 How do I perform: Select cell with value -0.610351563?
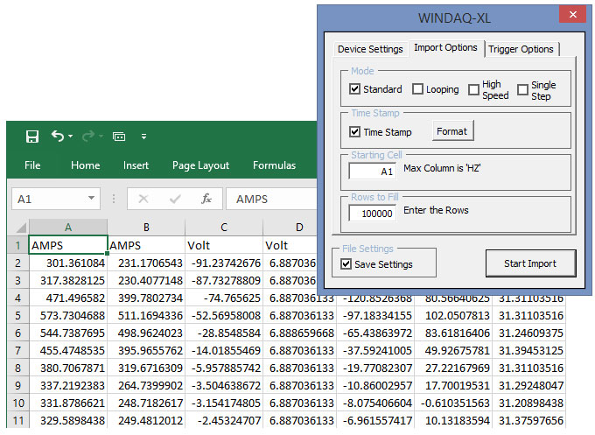point(453,403)
